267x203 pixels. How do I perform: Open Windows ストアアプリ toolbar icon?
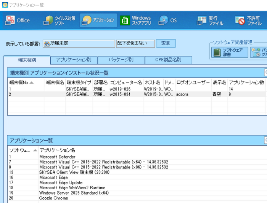click(135, 21)
